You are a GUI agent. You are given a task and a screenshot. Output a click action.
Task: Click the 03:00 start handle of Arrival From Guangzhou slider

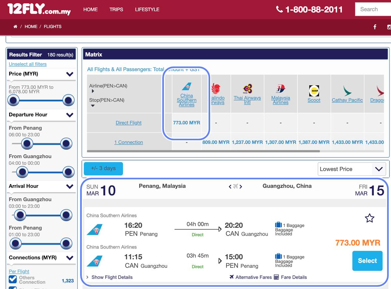tap(20, 215)
